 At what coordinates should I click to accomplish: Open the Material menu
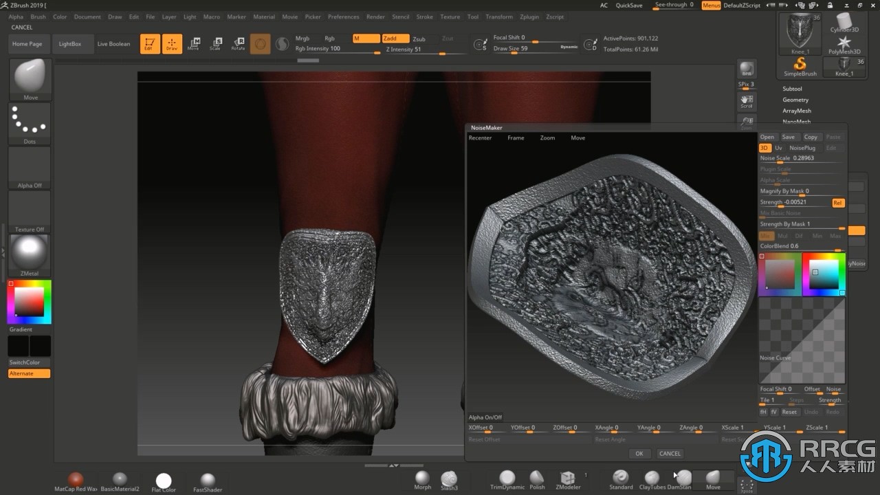coord(264,16)
